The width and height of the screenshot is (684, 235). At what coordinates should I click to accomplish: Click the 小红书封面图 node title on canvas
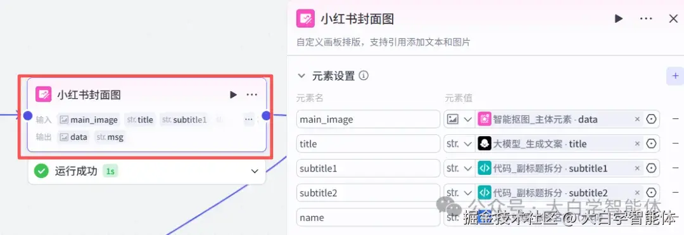tap(89, 94)
